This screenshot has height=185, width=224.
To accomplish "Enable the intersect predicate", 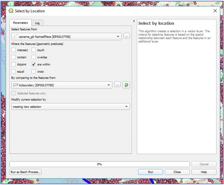I will click(x=14, y=50).
